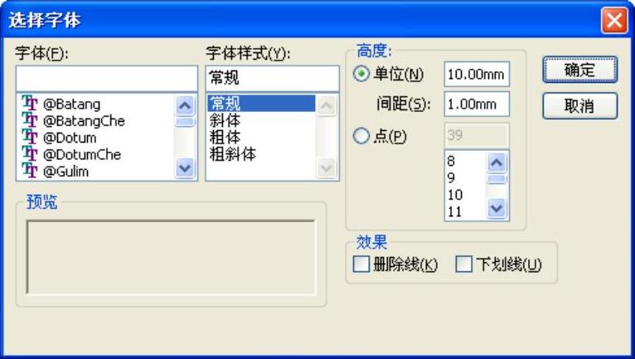
Task: Click the font list's scrollbar thumb
Action: coord(185,122)
